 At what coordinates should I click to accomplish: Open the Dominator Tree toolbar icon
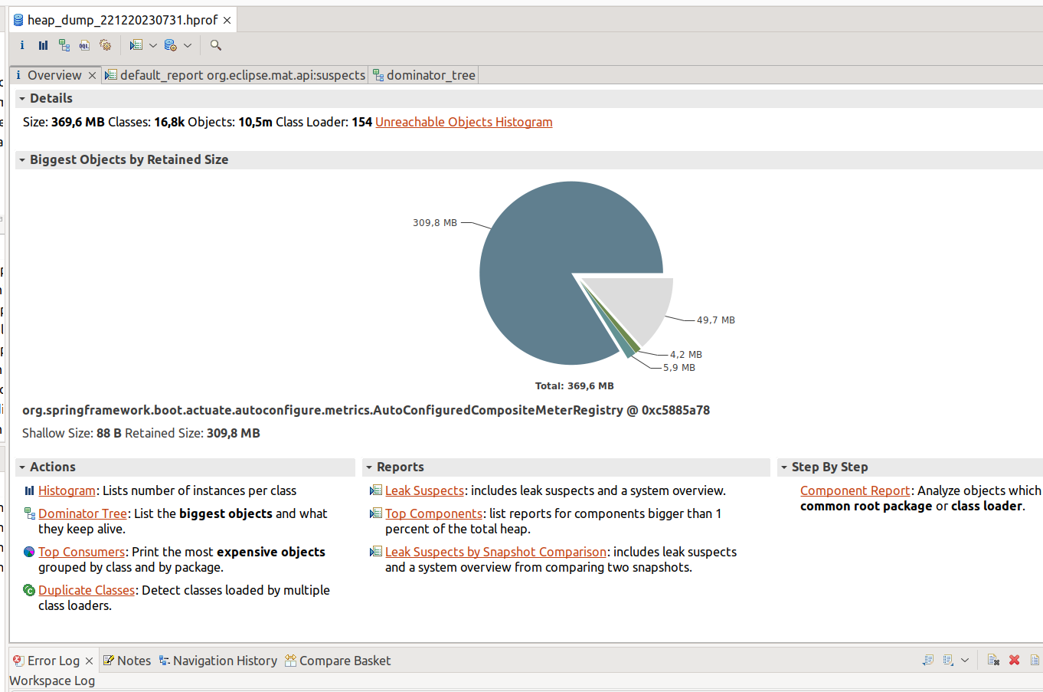tap(64, 45)
